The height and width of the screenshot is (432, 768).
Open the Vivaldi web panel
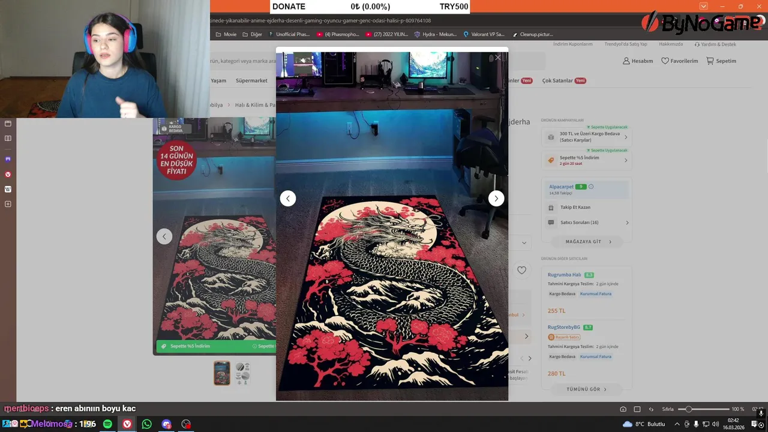pos(8,174)
